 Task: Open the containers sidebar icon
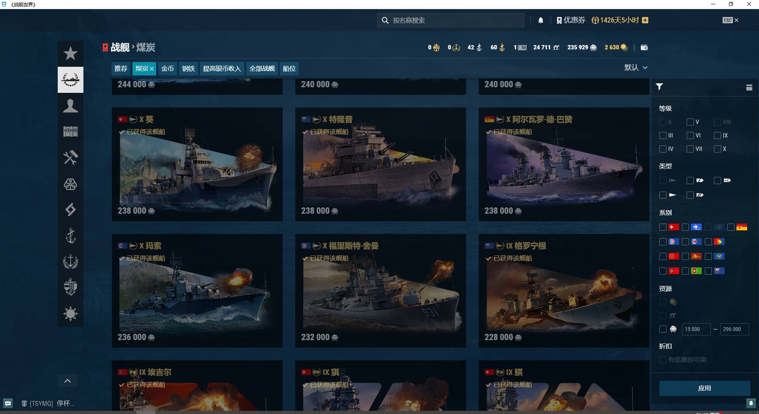(70, 132)
